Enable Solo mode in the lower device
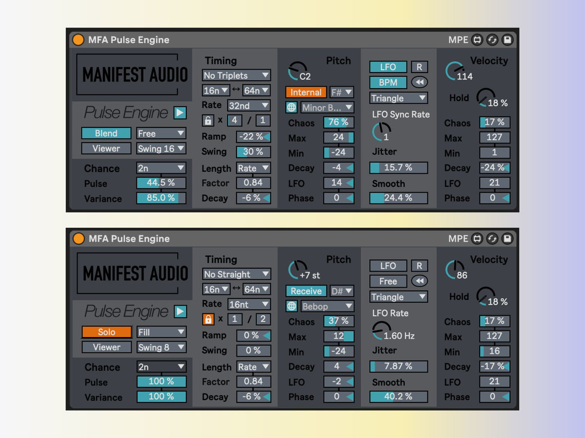This screenshot has width=585, height=438. pyautogui.click(x=106, y=332)
